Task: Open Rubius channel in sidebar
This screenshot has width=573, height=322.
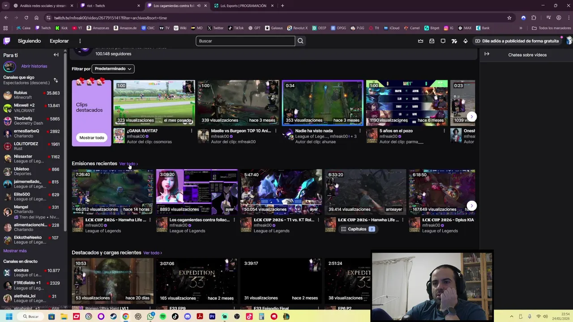Action: (x=31, y=95)
